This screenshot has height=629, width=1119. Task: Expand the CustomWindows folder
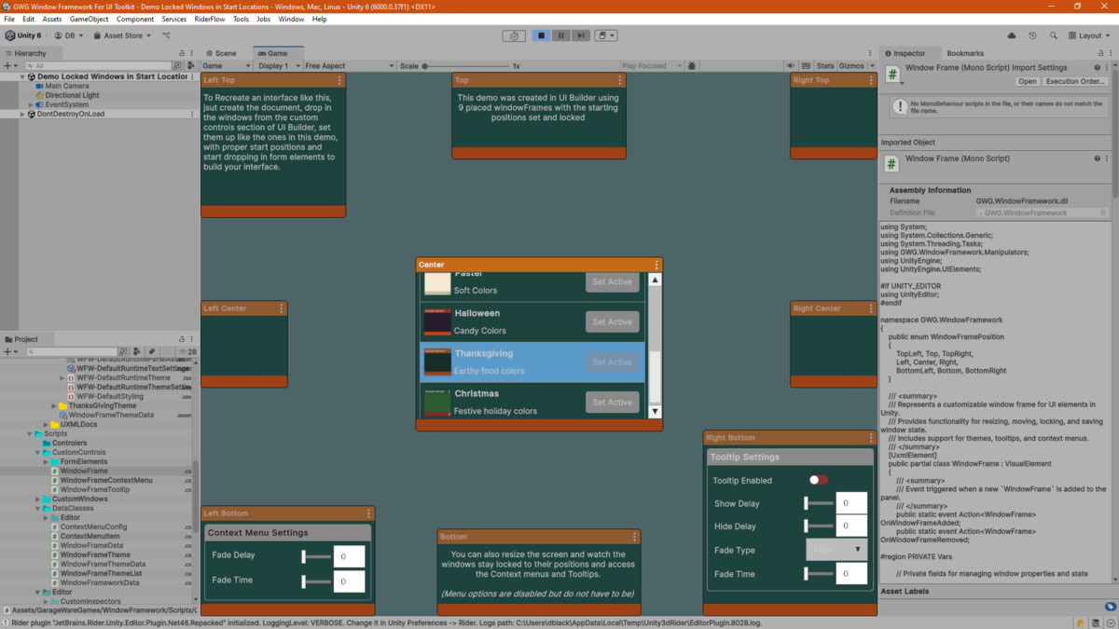(38, 499)
